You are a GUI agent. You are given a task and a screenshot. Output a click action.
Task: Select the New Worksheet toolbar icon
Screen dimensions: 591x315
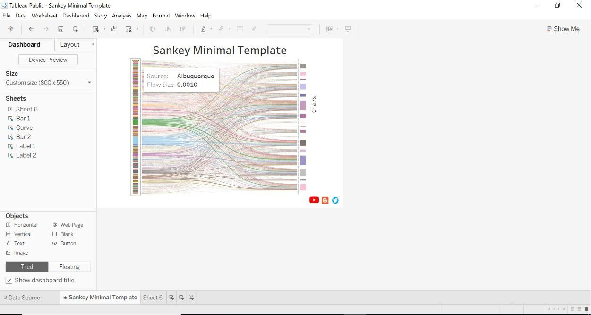(95, 29)
